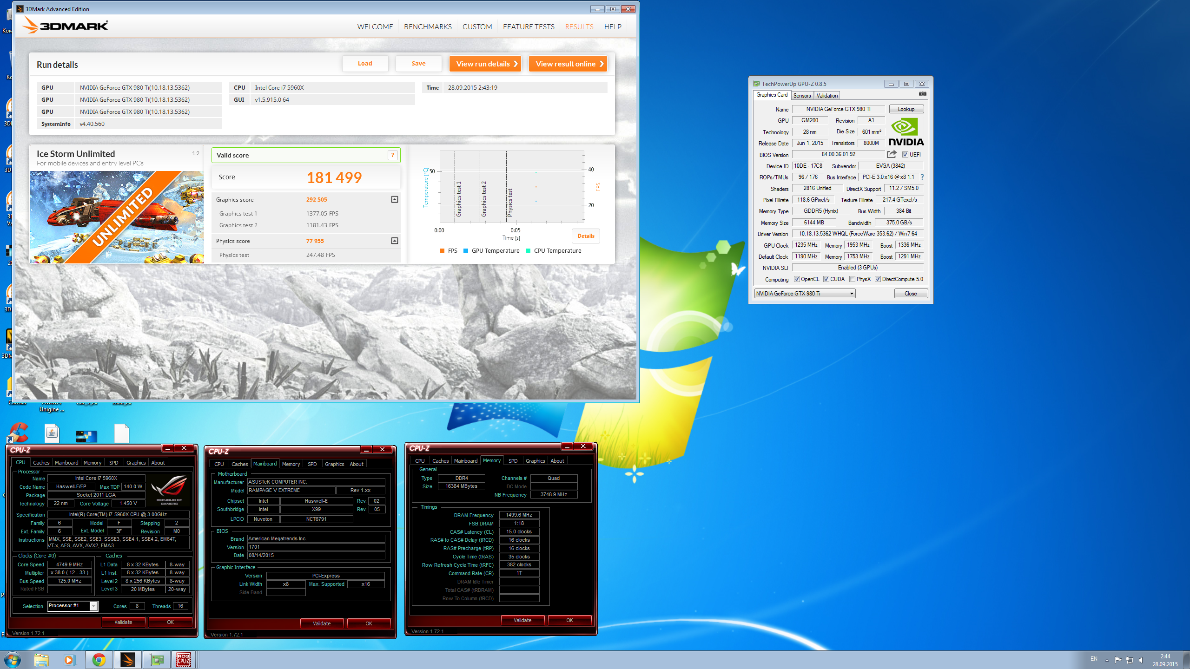The image size is (1190, 669).
Task: Toggle the DirectCompute 5.0 checkbox
Action: [878, 279]
